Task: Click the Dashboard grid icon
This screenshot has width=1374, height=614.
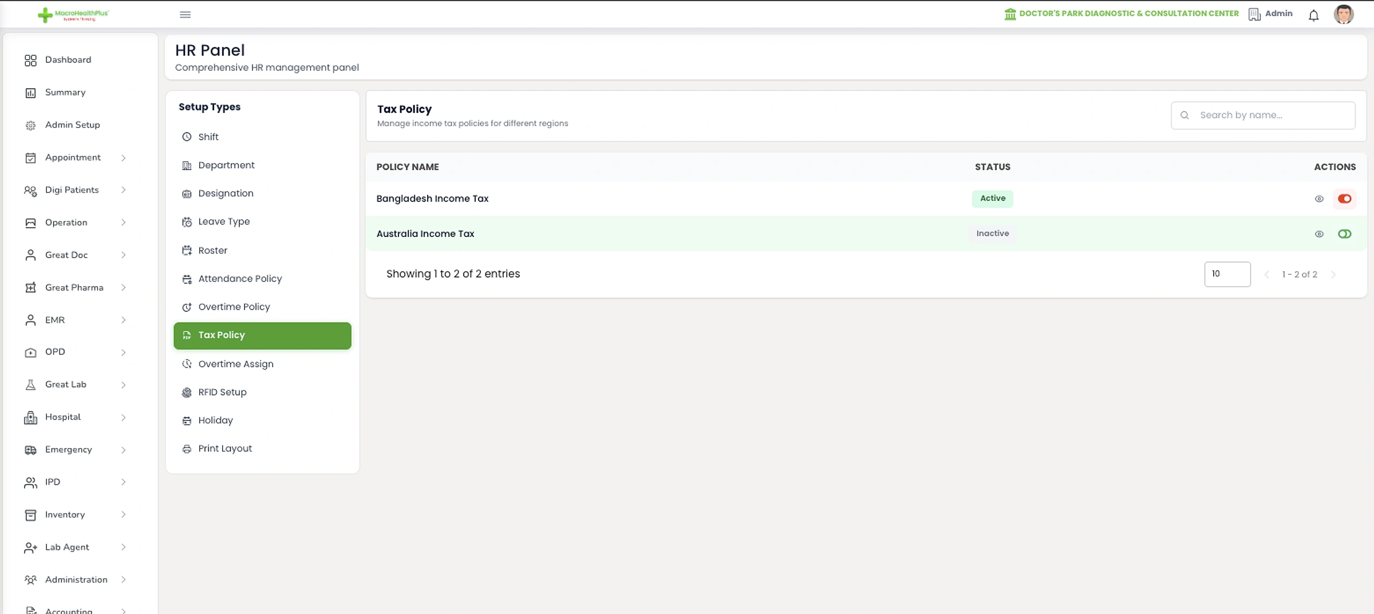Action: [x=30, y=60]
